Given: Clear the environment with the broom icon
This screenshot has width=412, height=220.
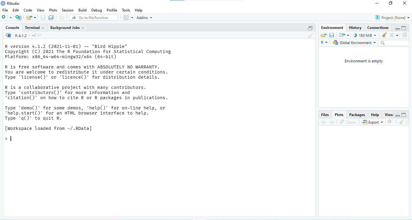Looking at the screenshot, I should (x=384, y=35).
